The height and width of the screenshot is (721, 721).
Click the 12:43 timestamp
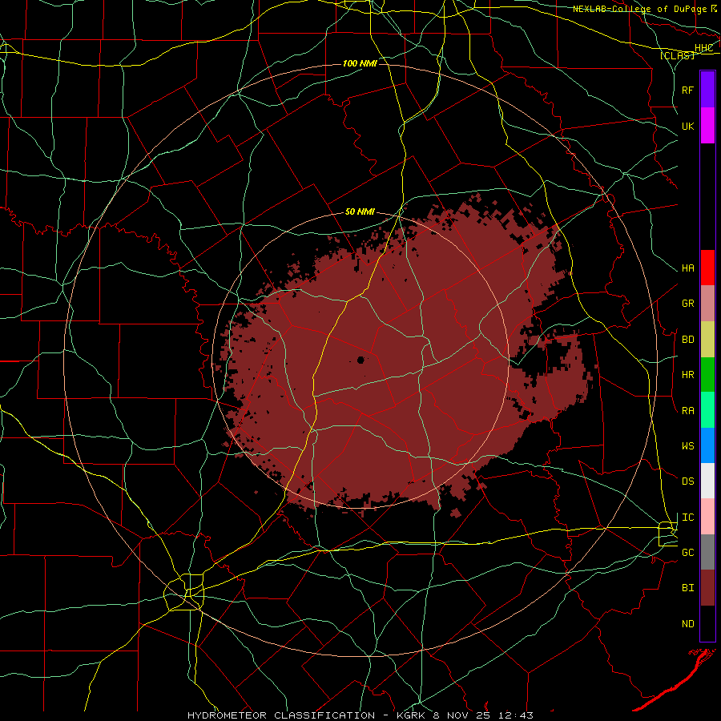tap(517, 715)
